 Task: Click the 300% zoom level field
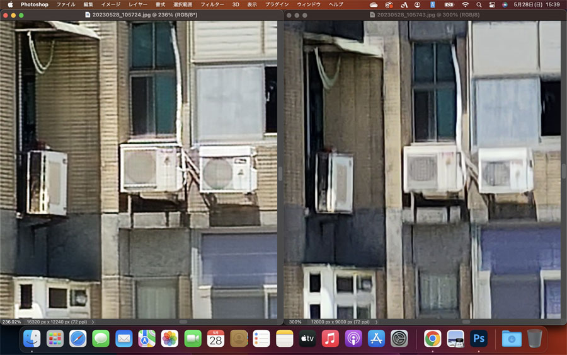pos(295,322)
